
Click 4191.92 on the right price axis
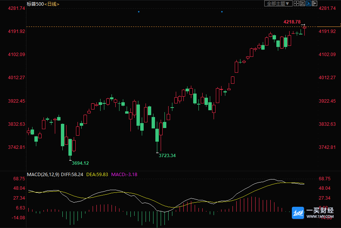pyautogui.click(x=327, y=31)
